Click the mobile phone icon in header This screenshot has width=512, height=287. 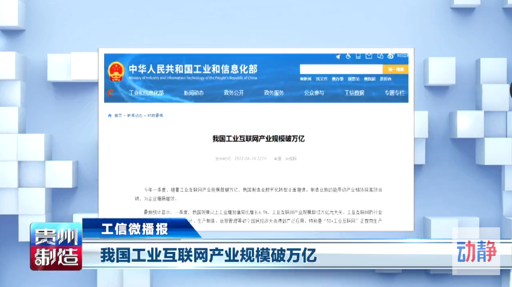click(359, 56)
